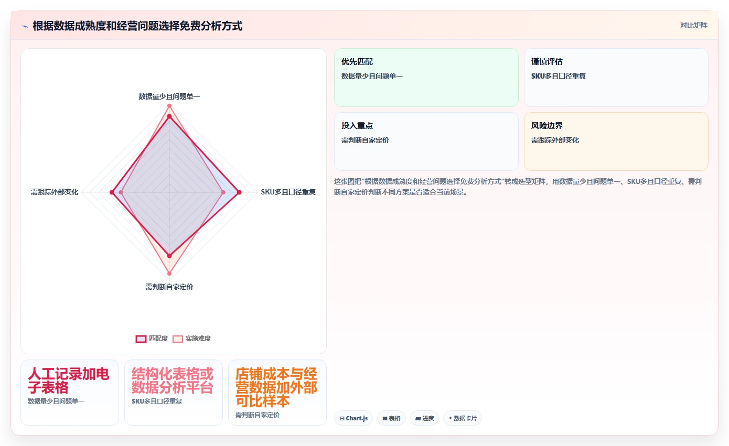Click the 对比矩阵 label in the header
This screenshot has width=729, height=446.
tap(693, 25)
